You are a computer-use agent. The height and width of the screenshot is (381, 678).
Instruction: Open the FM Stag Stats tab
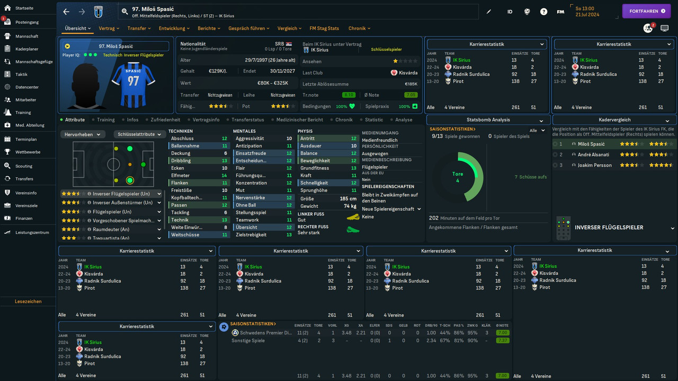coord(324,29)
